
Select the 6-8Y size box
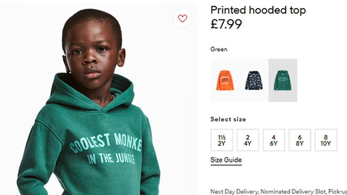(300, 140)
